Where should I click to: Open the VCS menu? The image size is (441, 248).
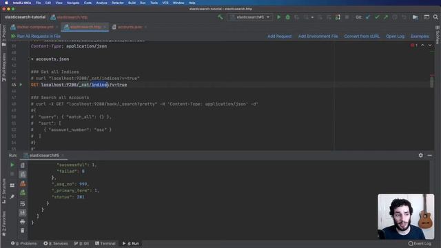pos(165,3)
